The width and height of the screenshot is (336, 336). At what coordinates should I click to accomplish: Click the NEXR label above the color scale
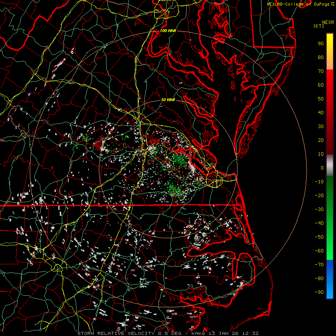pyautogui.click(x=328, y=22)
